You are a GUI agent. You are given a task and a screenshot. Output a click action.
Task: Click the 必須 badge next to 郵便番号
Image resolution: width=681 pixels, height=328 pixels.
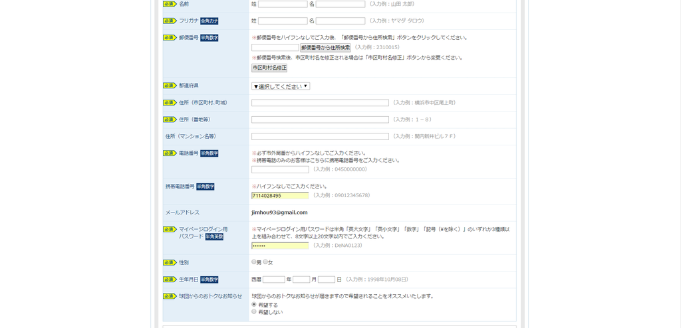click(x=170, y=38)
